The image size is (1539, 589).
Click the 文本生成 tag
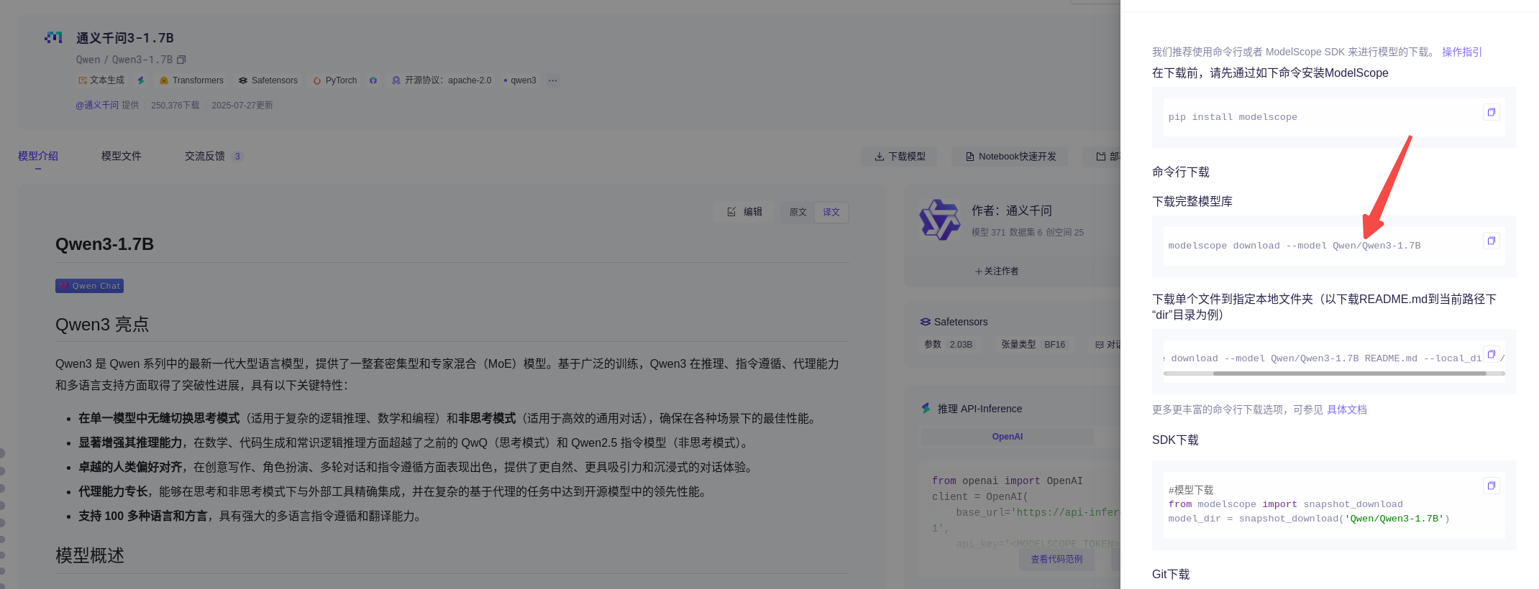pos(101,80)
